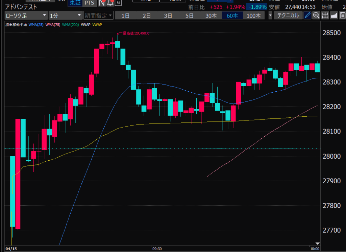
Task: Click the small arrow at the chart's bottom-right
Action: click(x=317, y=243)
